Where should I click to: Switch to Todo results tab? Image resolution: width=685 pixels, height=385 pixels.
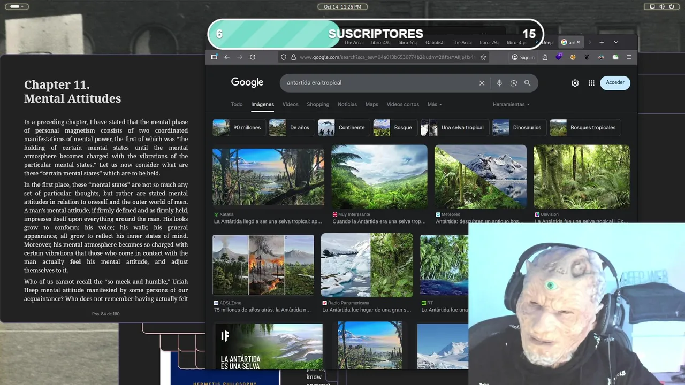click(237, 104)
